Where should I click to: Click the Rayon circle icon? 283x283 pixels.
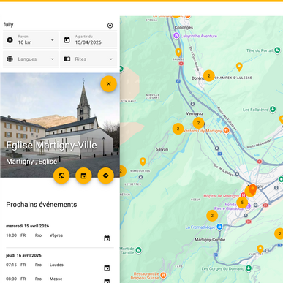pos(10,39)
